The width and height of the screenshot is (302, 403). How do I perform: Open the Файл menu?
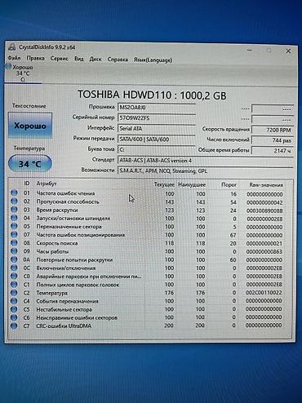(x=14, y=58)
